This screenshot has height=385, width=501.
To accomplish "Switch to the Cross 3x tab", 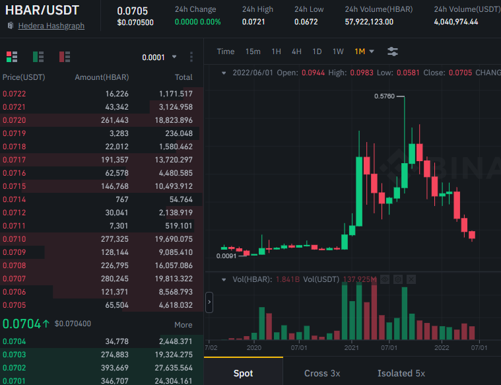I will click(x=322, y=373).
